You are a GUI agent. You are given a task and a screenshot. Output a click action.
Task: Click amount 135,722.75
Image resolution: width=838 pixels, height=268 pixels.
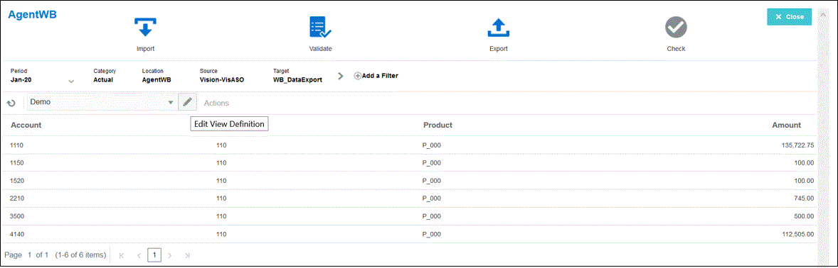(797, 145)
